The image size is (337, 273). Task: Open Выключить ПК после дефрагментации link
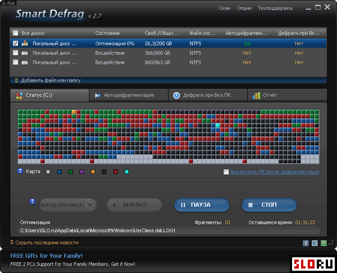click(x=275, y=172)
